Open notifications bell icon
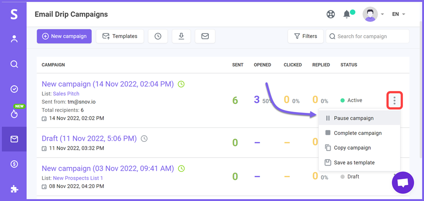 tap(346, 14)
